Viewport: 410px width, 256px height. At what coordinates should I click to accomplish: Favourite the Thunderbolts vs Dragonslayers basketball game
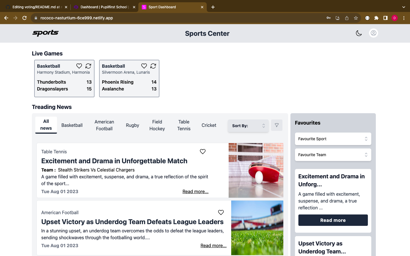(x=79, y=66)
